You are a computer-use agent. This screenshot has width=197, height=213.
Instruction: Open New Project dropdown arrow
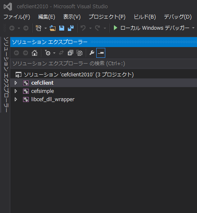(46, 28)
